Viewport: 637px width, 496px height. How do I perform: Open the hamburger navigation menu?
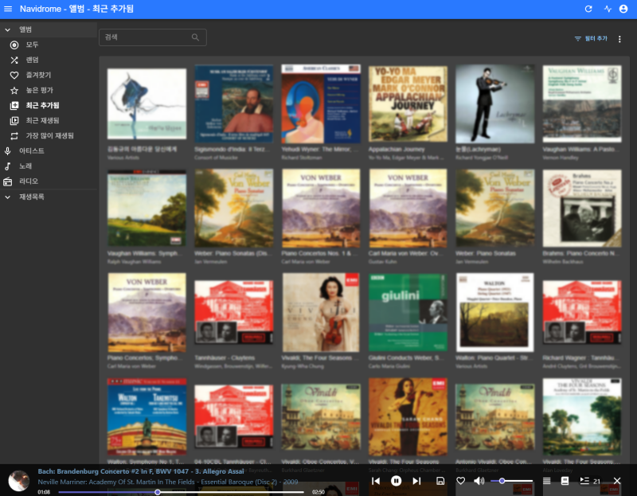[8, 9]
